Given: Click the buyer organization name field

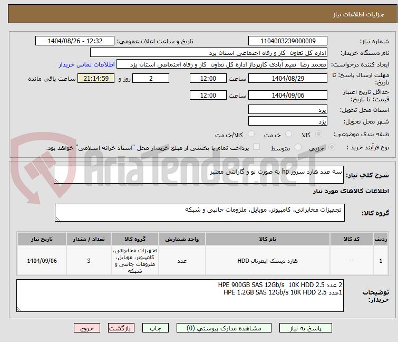Looking at the screenshot, I should click(209, 53).
